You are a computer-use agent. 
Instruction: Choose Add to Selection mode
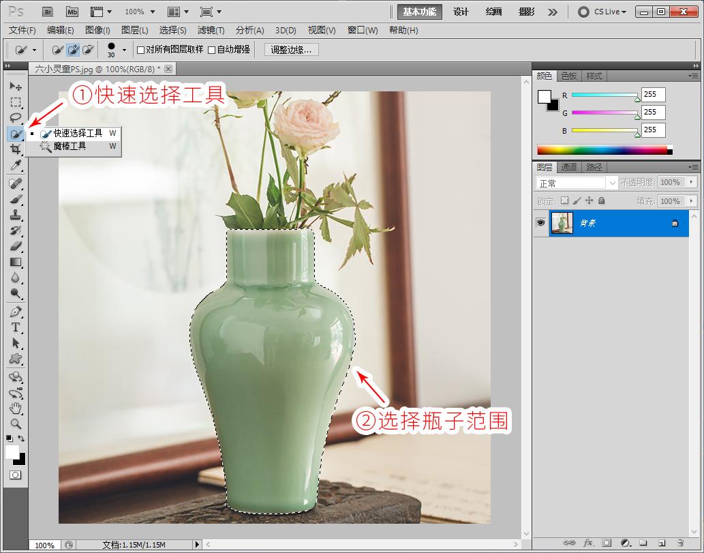tap(73, 50)
